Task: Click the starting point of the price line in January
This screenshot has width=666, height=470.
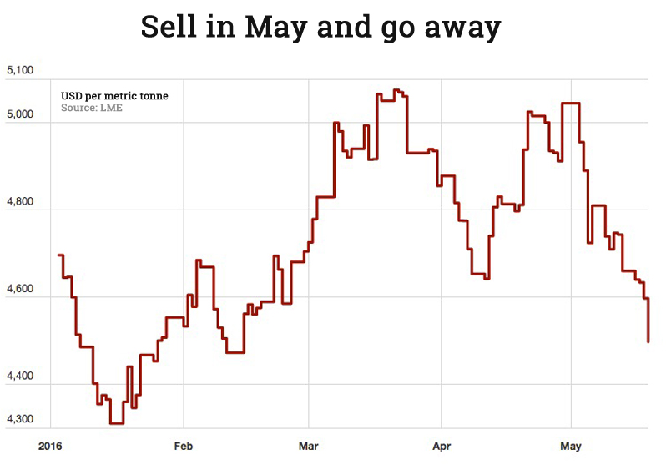Action: (58, 255)
